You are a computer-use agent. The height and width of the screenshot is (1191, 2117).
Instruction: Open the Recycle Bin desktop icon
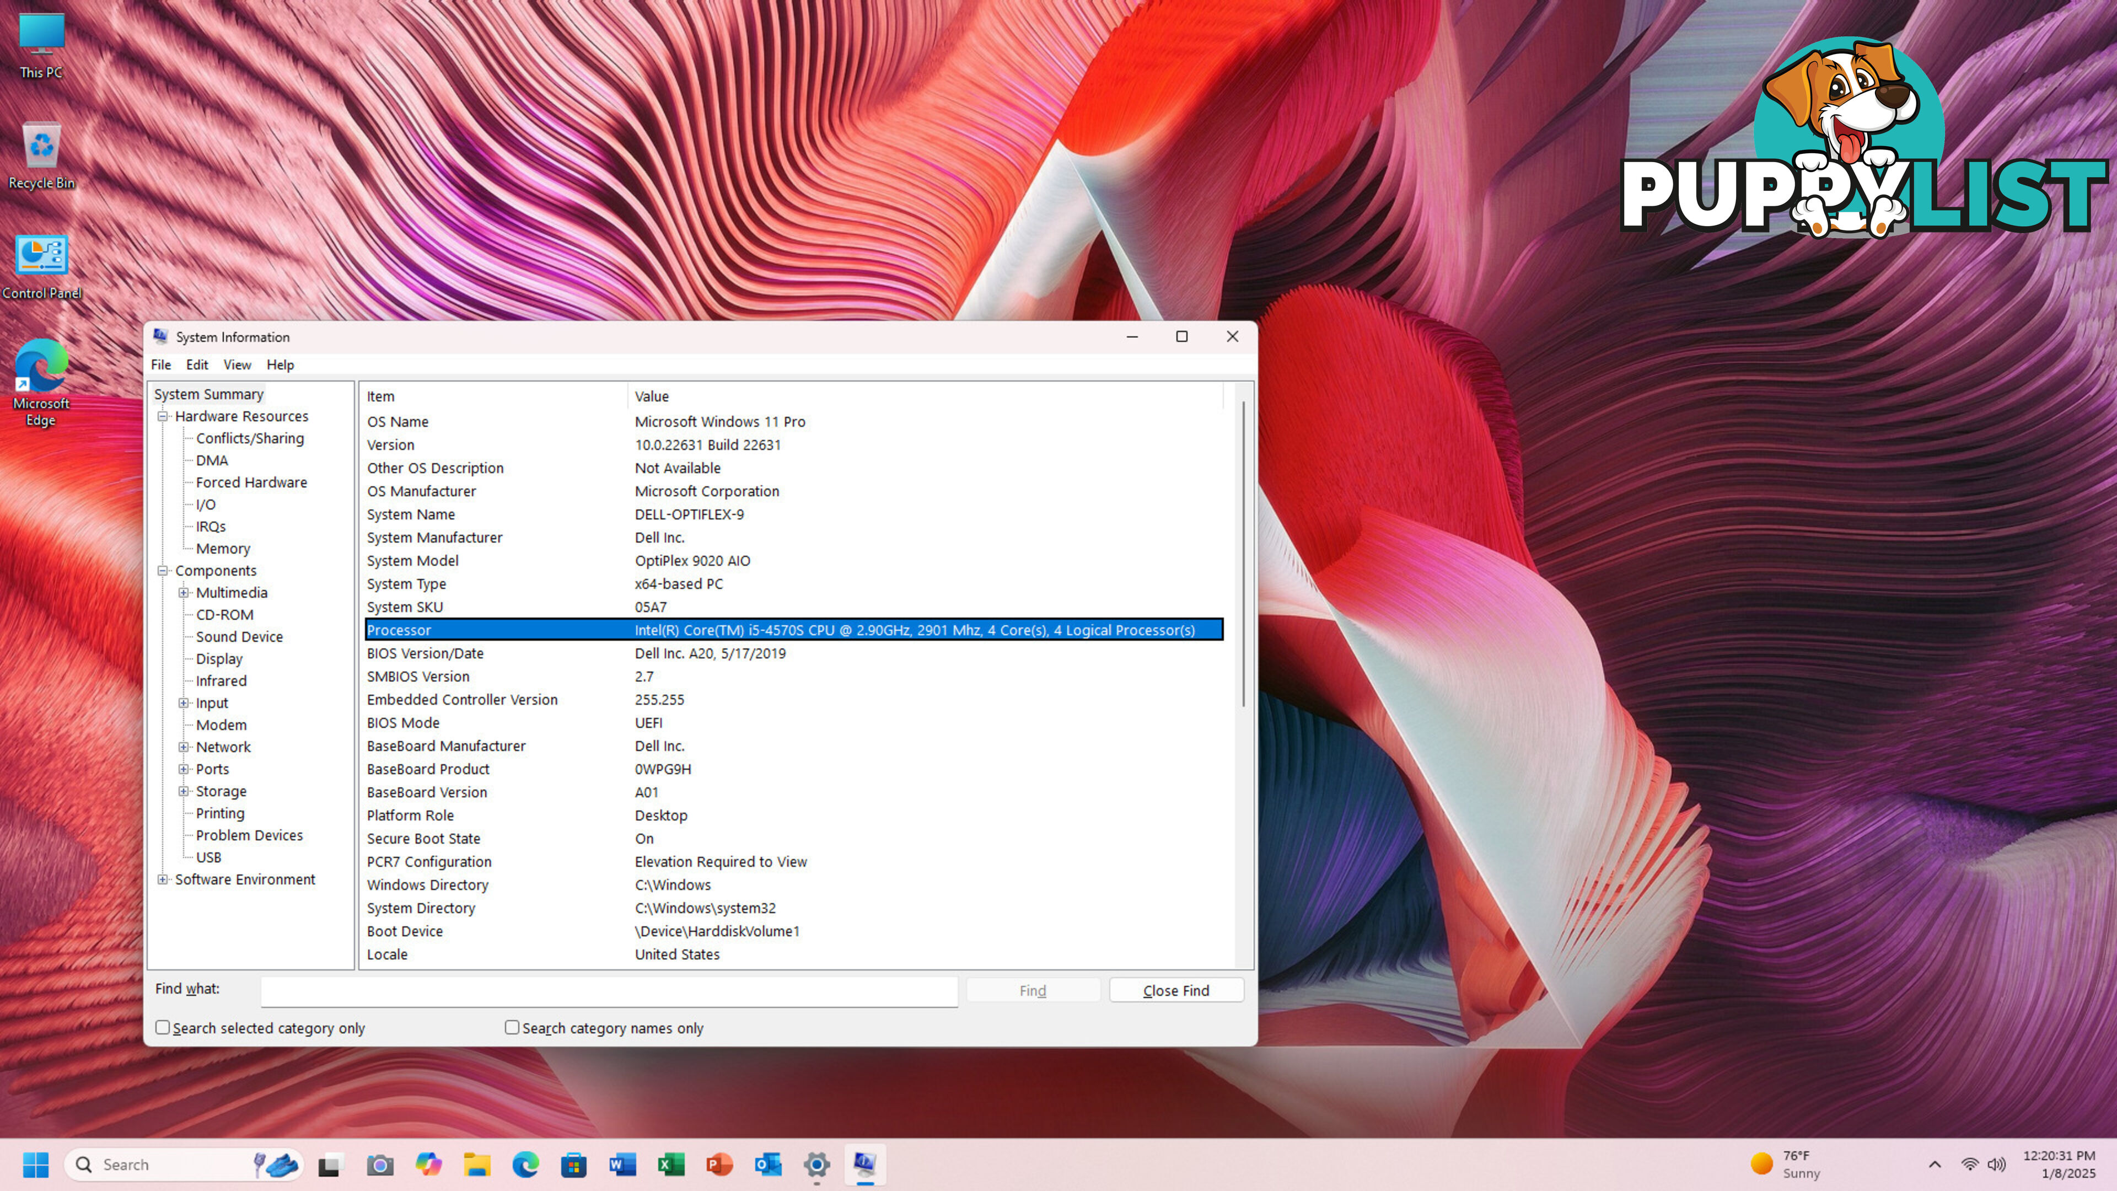(41, 156)
